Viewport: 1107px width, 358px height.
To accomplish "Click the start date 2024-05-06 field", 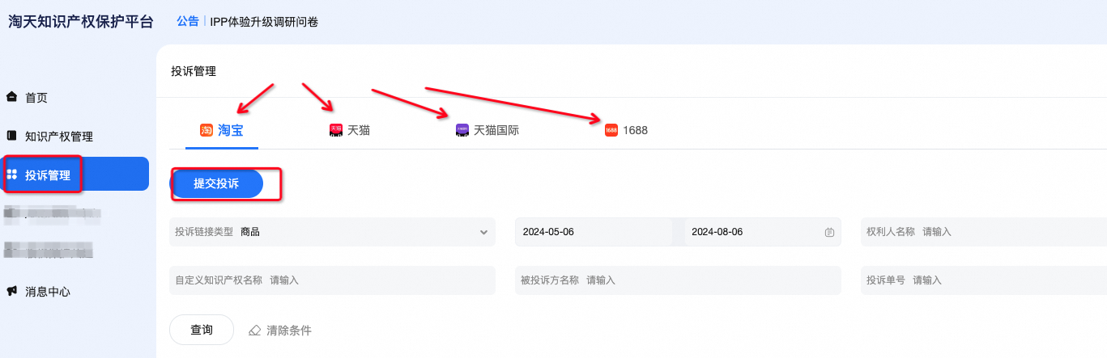I will [593, 232].
